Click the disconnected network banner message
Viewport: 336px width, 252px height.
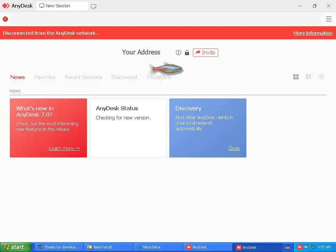tap(50, 33)
